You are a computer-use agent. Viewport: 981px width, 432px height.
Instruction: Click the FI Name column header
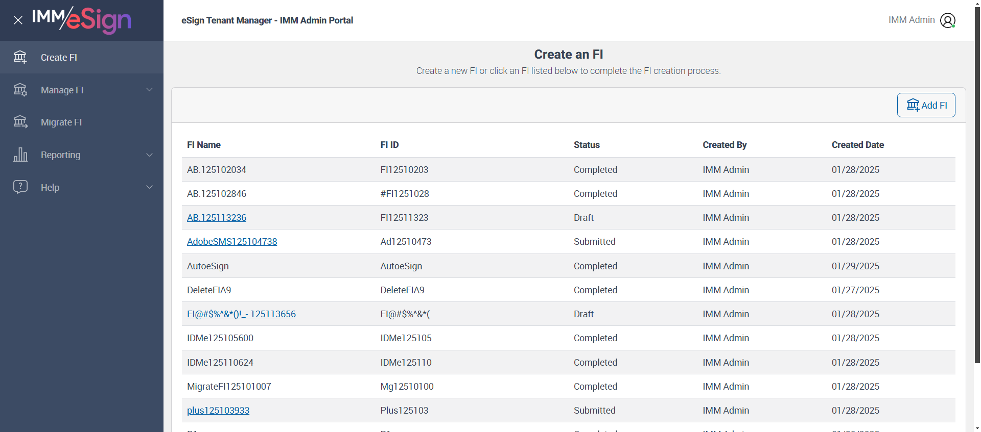[204, 145]
